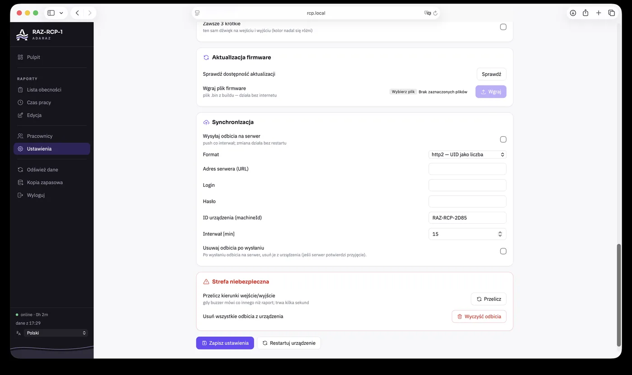Click the Czas pracy clock icon
The height and width of the screenshot is (375, 632).
(20, 102)
